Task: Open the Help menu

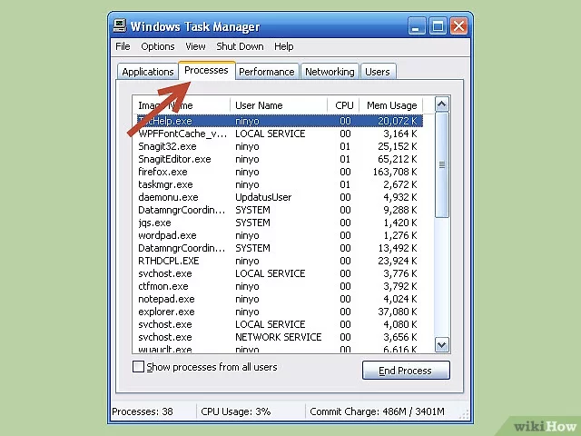Action: pyautogui.click(x=284, y=46)
